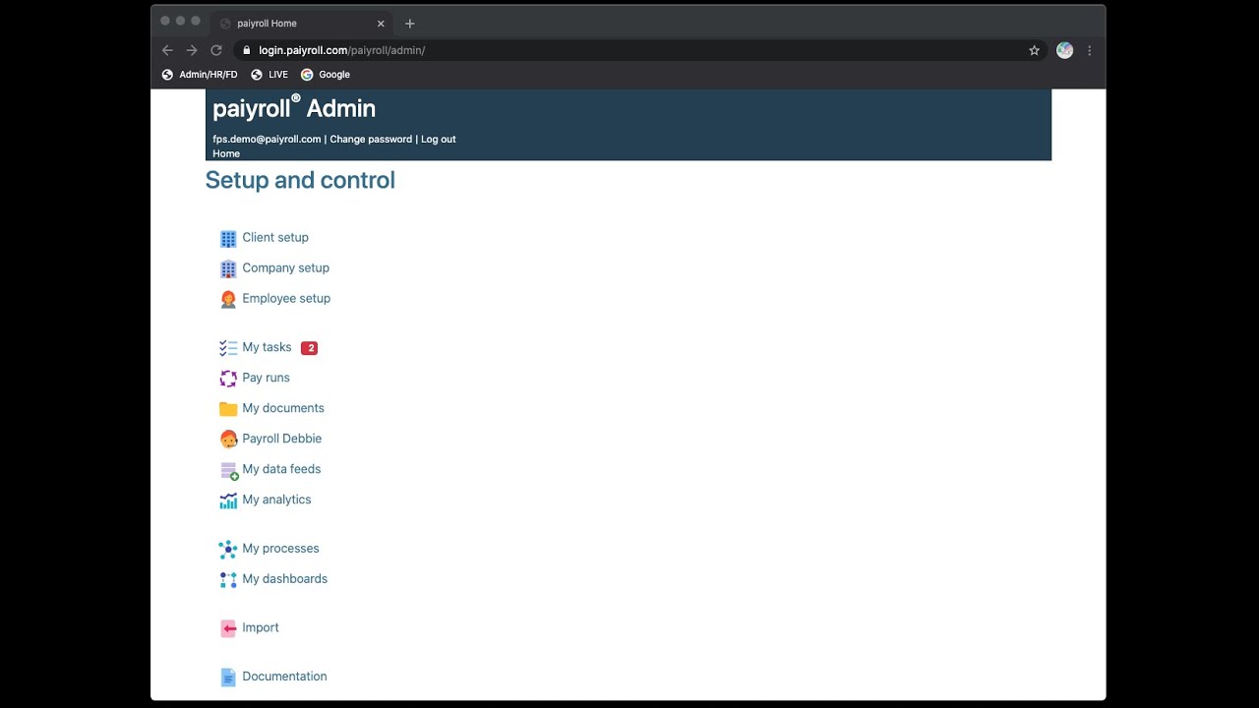Open the My tasks link
Image resolution: width=1259 pixels, height=708 pixels.
[x=268, y=348]
